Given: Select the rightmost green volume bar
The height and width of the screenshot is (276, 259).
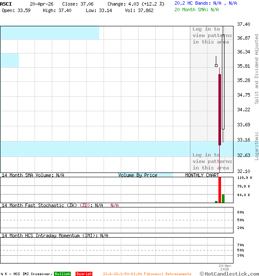Looking at the screenshot, I should [x=223, y=198].
